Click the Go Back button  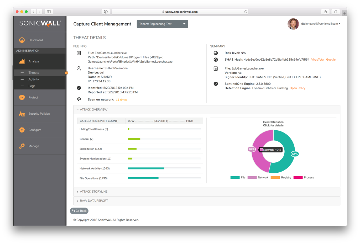(x=79, y=211)
